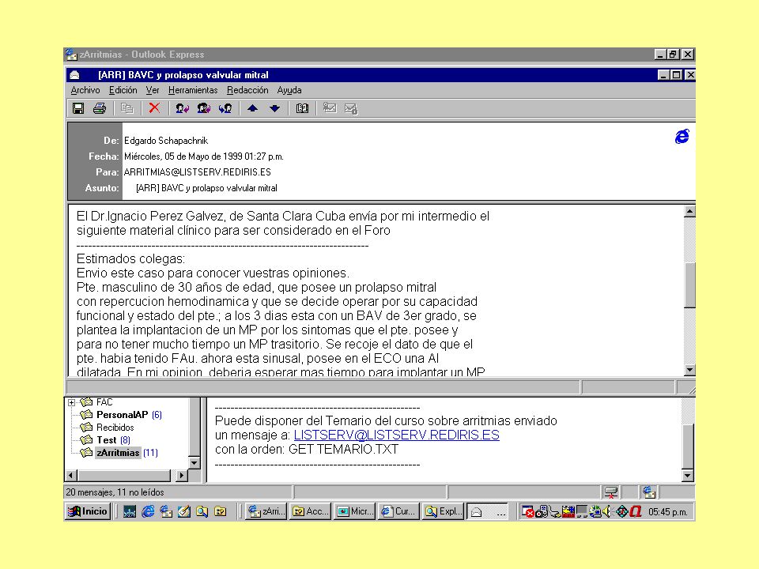Select the zArritmias folder
The width and height of the screenshot is (759, 569).
(x=118, y=453)
